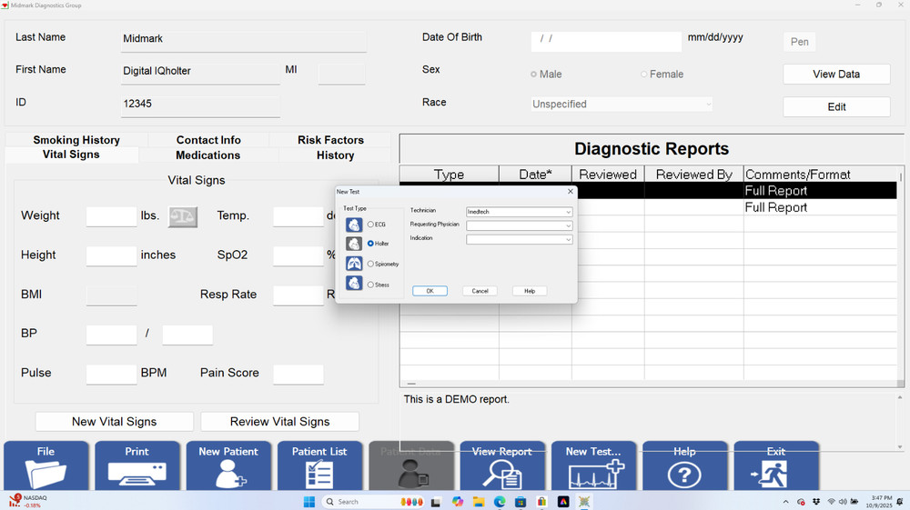This screenshot has height=510, width=910.
Task: Click the Pen button
Action: pyautogui.click(x=799, y=42)
